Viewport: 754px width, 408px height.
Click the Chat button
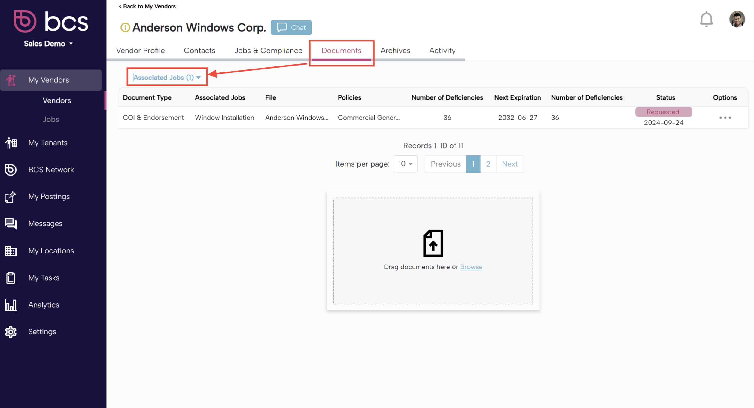point(291,27)
